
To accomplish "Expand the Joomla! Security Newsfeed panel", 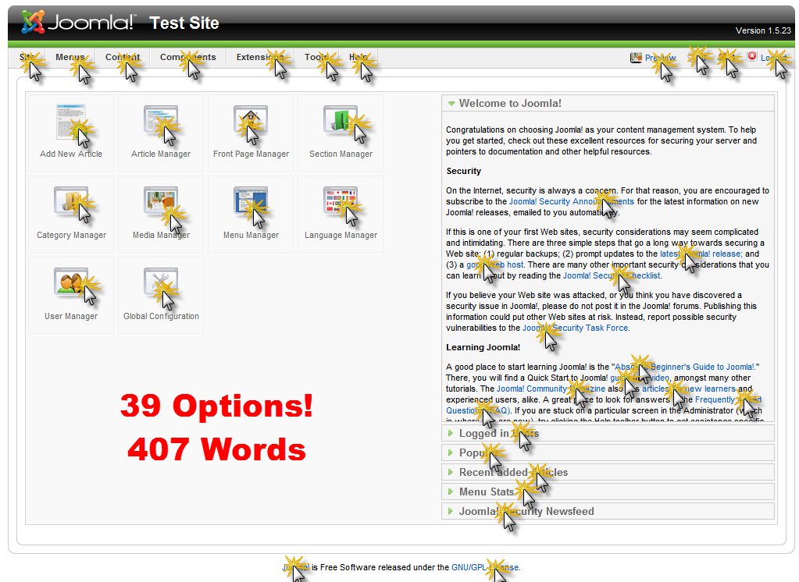I will [608, 511].
